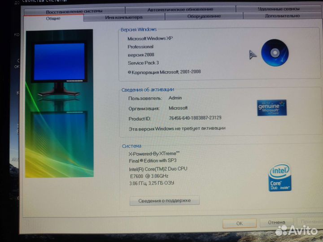Switch to the Восстановление системы tab
Viewport: 323px width, 242px height.
coord(74,11)
